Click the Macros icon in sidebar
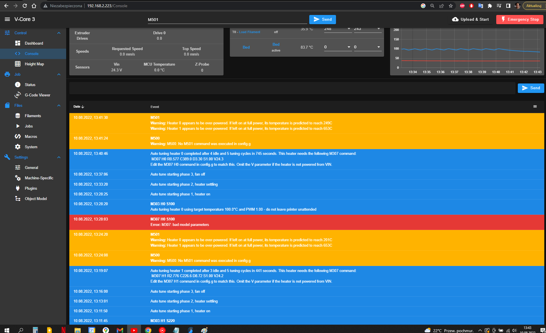Image resolution: width=546 pixels, height=333 pixels. [x=18, y=136]
